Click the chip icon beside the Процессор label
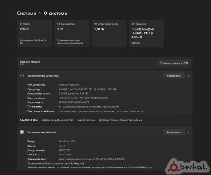 [133, 24]
